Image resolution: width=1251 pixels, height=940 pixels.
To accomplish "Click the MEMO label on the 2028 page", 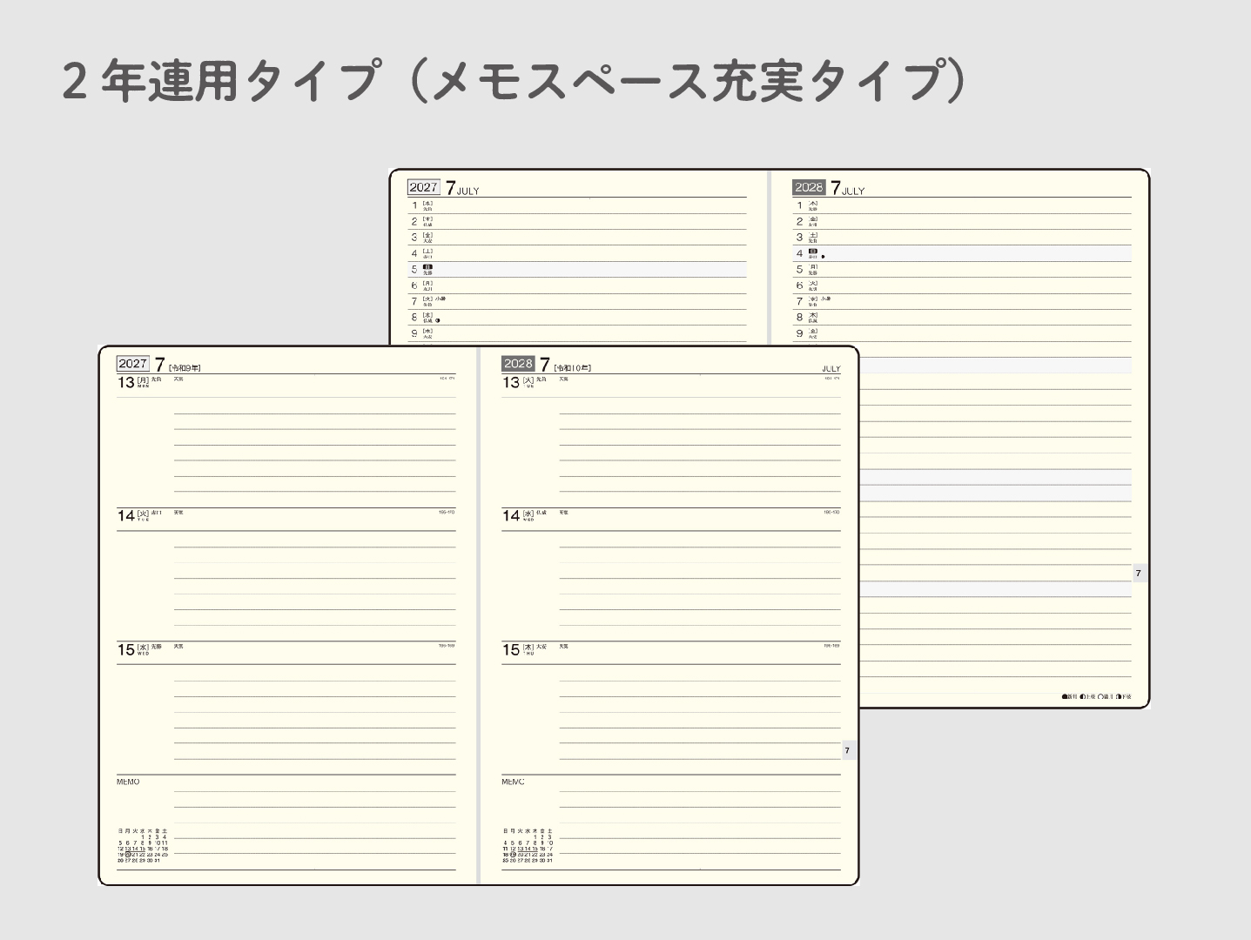I will tap(513, 782).
